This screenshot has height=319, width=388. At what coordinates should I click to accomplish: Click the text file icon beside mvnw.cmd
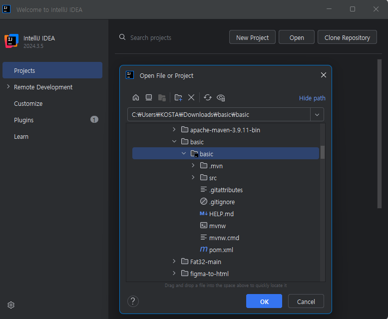204,238
